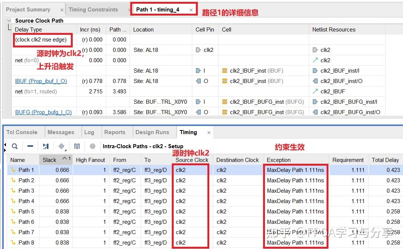Click the cell icon beside clk2_IBUF_inst
This screenshot has width=403, height=249.
(225, 70)
